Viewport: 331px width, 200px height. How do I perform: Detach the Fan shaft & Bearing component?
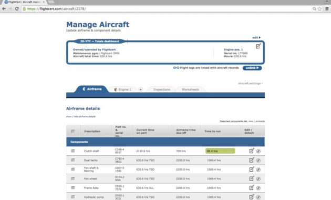(258, 169)
